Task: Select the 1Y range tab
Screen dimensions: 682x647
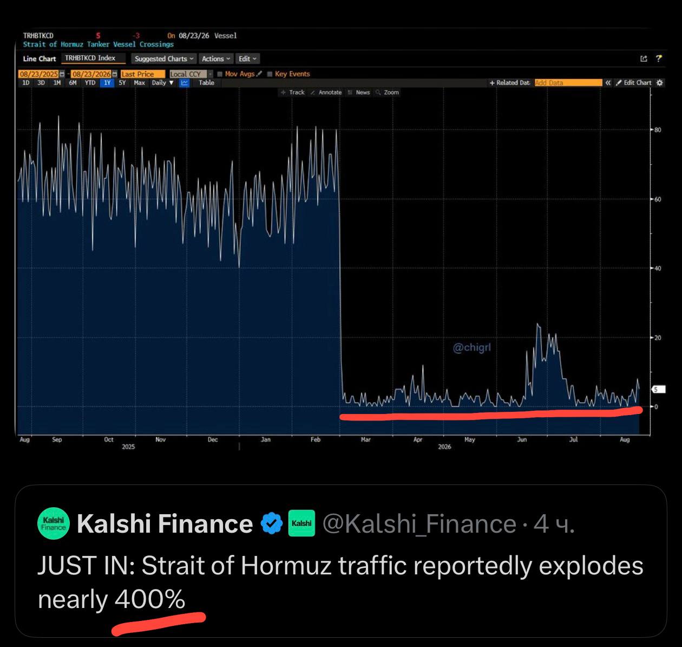Action: (107, 83)
